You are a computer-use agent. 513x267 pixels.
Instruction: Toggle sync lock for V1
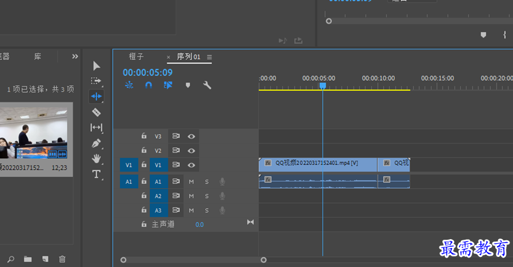(x=176, y=164)
